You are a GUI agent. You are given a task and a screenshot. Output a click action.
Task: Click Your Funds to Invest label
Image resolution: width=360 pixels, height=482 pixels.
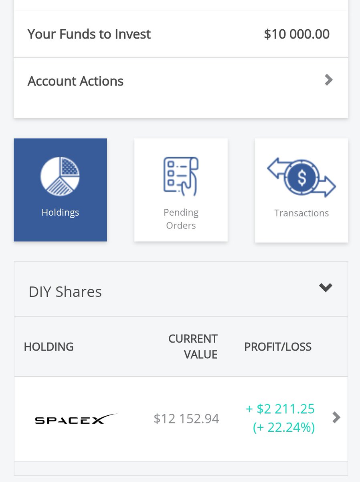coord(89,34)
